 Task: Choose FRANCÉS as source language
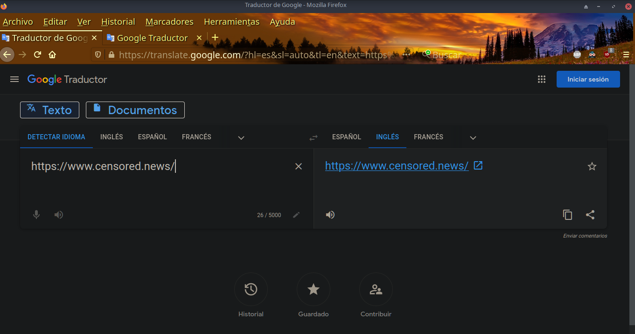point(196,137)
